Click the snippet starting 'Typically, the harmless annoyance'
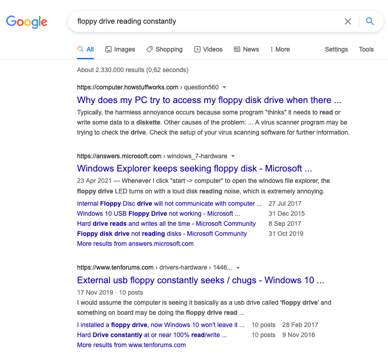388x359 pixels. (213, 122)
